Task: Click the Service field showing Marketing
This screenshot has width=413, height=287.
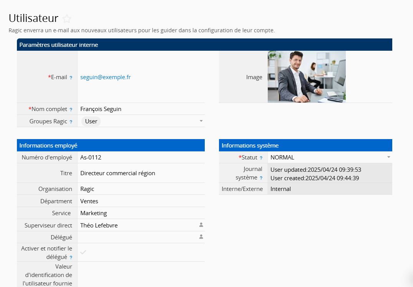Action: point(93,213)
